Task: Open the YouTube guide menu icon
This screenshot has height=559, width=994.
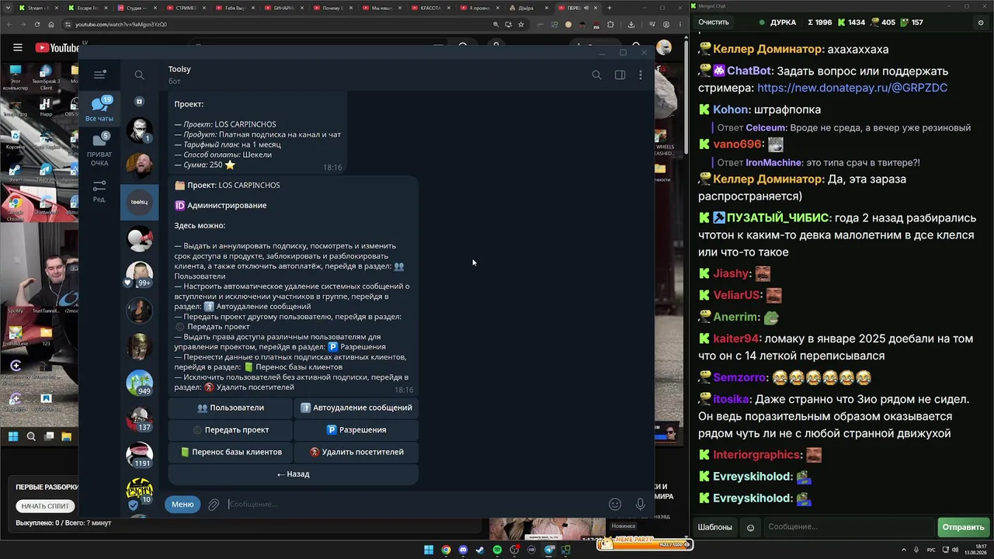Action: click(x=18, y=48)
